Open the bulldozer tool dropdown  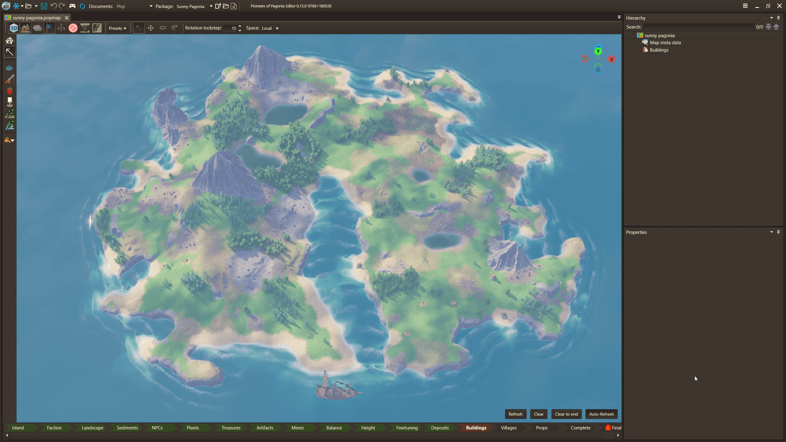[9, 140]
